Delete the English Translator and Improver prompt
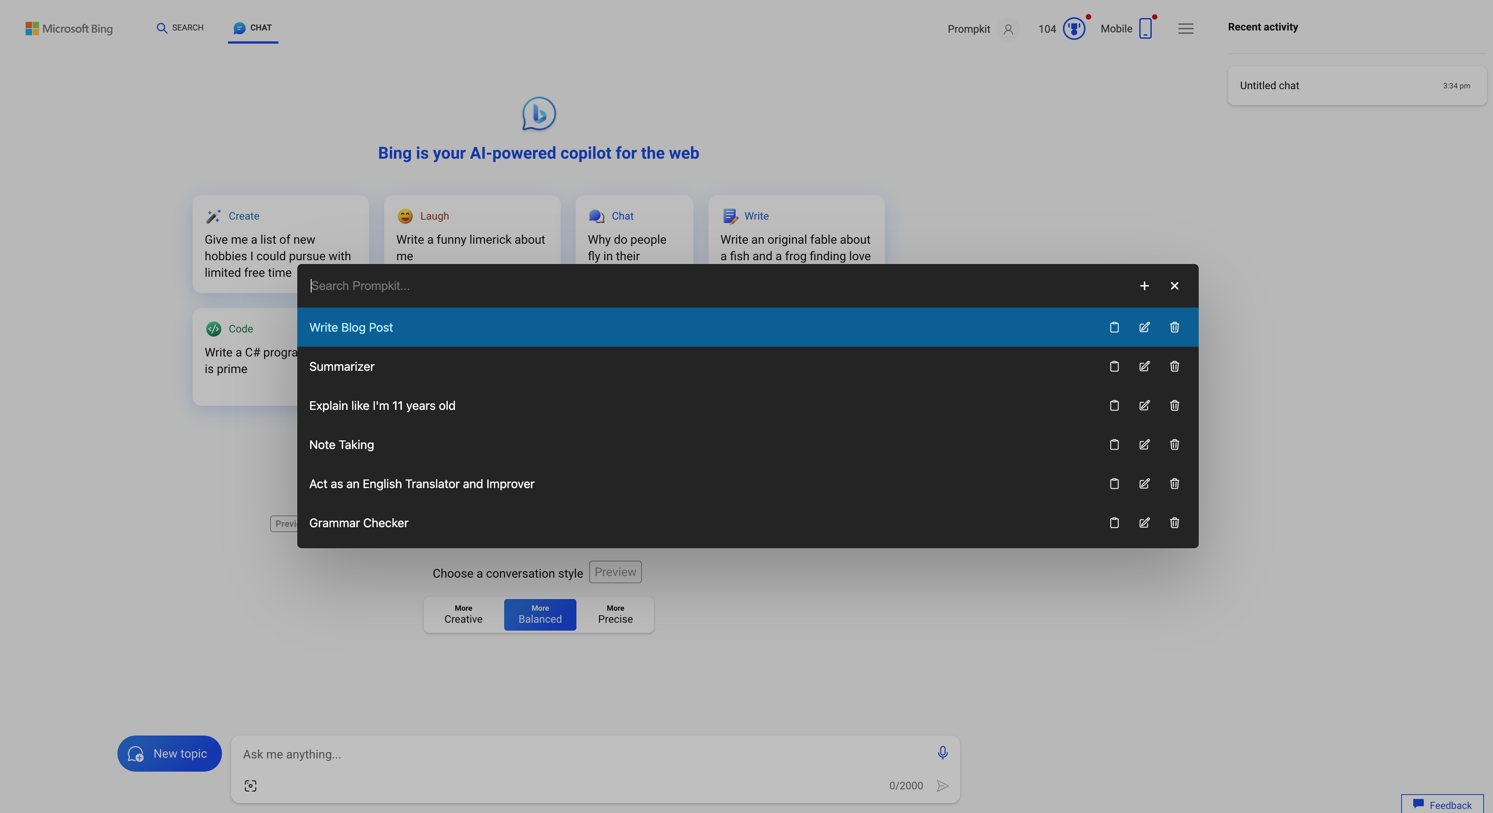1493x813 pixels. tap(1174, 484)
